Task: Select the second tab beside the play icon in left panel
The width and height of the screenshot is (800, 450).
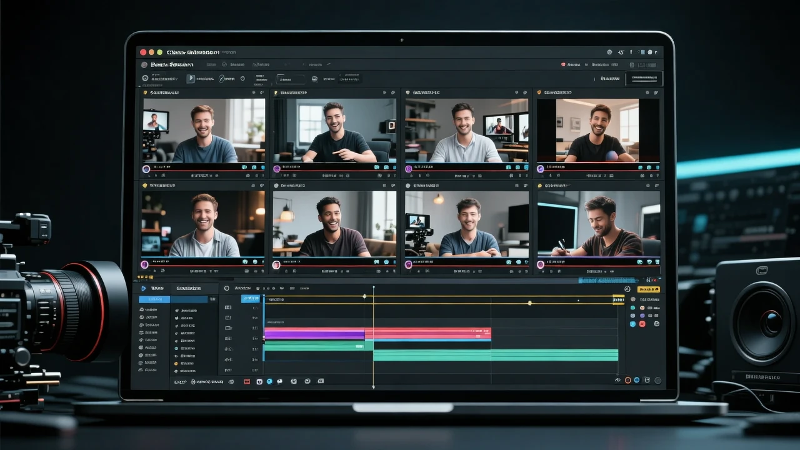Action: click(x=188, y=288)
